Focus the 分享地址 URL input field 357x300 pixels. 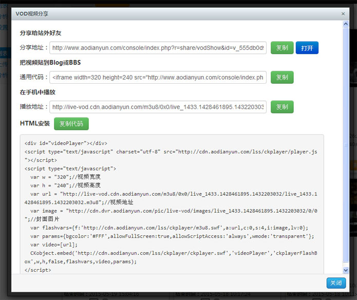(x=158, y=48)
